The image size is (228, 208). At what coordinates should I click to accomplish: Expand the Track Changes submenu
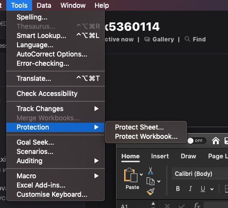(56, 109)
